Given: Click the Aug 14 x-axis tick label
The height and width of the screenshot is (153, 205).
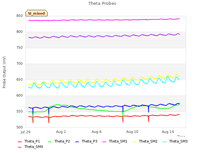Looking at the screenshot, I should tap(168, 132).
